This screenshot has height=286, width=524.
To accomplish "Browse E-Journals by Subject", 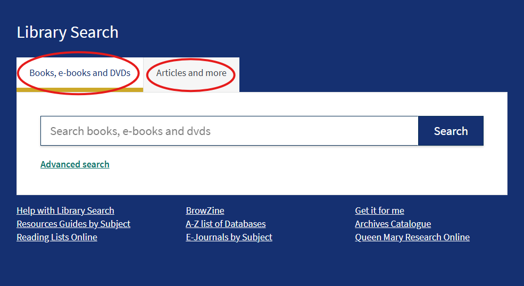I will click(229, 237).
